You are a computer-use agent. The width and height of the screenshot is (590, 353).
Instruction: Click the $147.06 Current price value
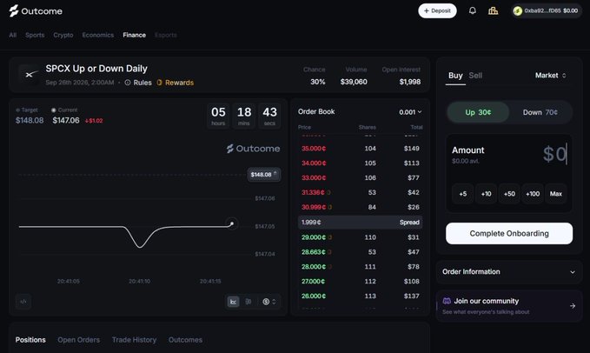pos(66,121)
